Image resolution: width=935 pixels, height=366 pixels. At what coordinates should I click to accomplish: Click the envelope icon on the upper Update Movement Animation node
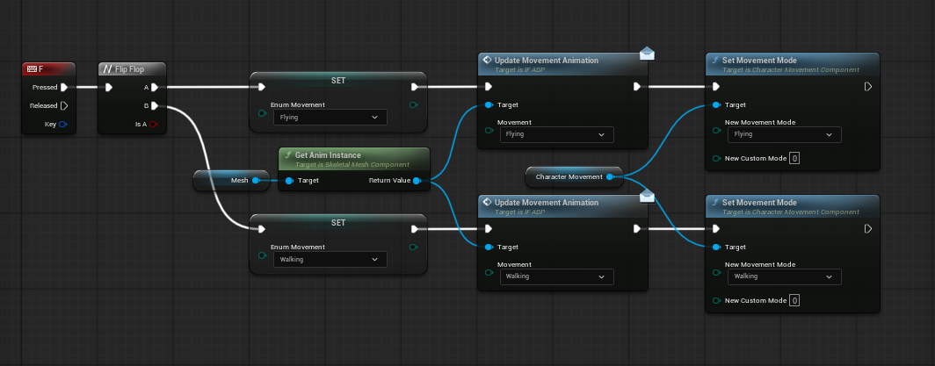coord(648,54)
